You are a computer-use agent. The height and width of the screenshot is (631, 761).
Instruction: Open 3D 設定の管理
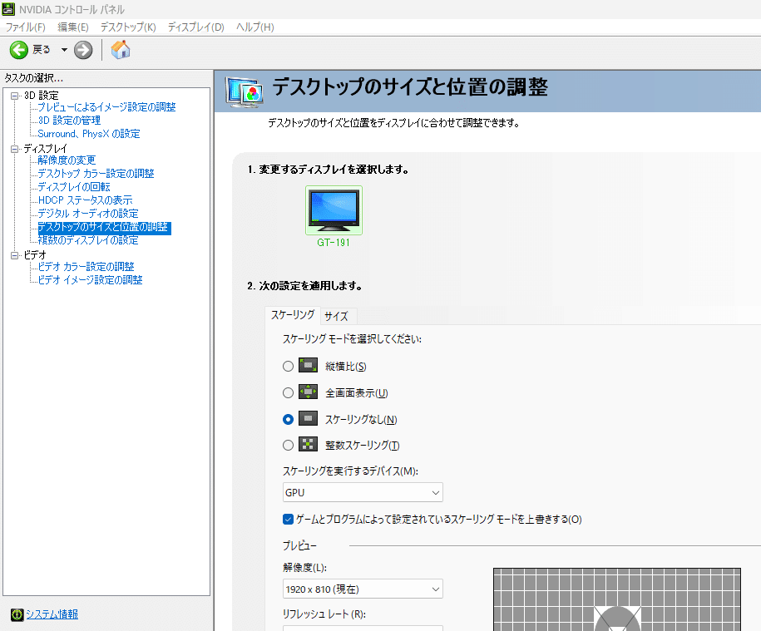tap(69, 121)
